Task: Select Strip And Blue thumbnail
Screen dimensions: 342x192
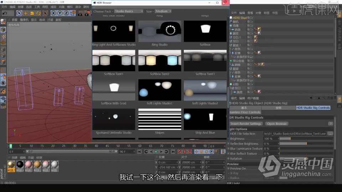Action: [205, 119]
